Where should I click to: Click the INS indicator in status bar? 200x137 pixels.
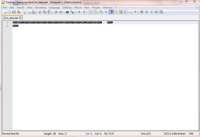point(191,134)
